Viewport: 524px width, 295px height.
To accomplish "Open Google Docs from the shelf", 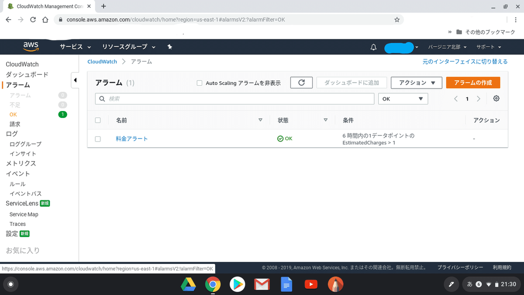I will coord(286,285).
